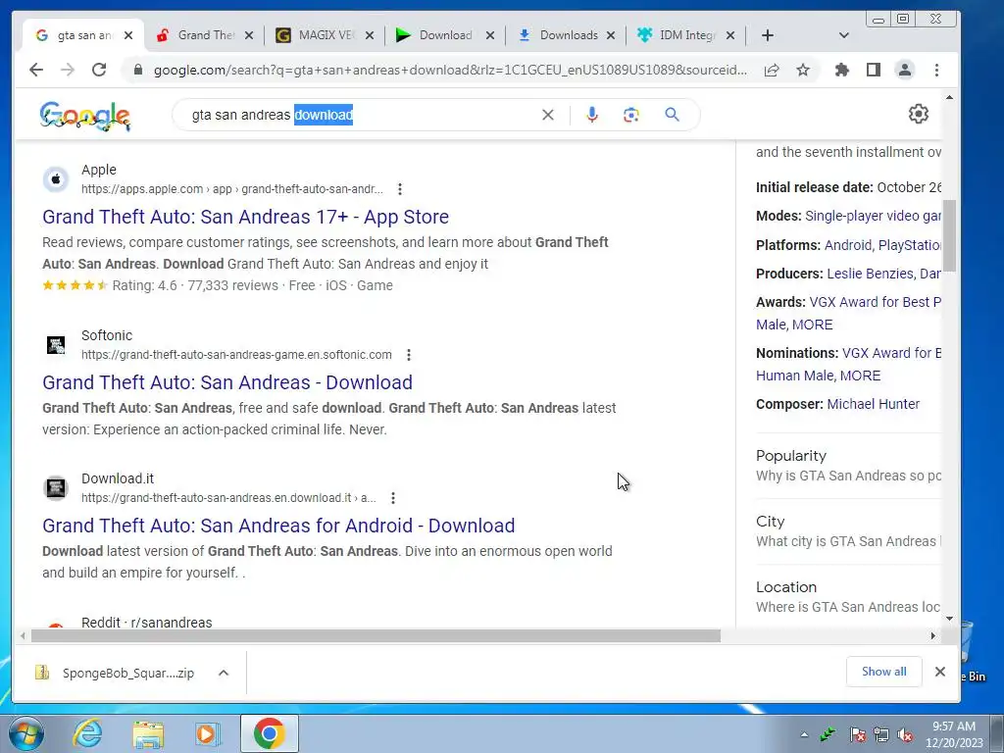Screen dimensions: 1004x753
Task: Open Chrome's three-dot menu
Action: tap(936, 70)
